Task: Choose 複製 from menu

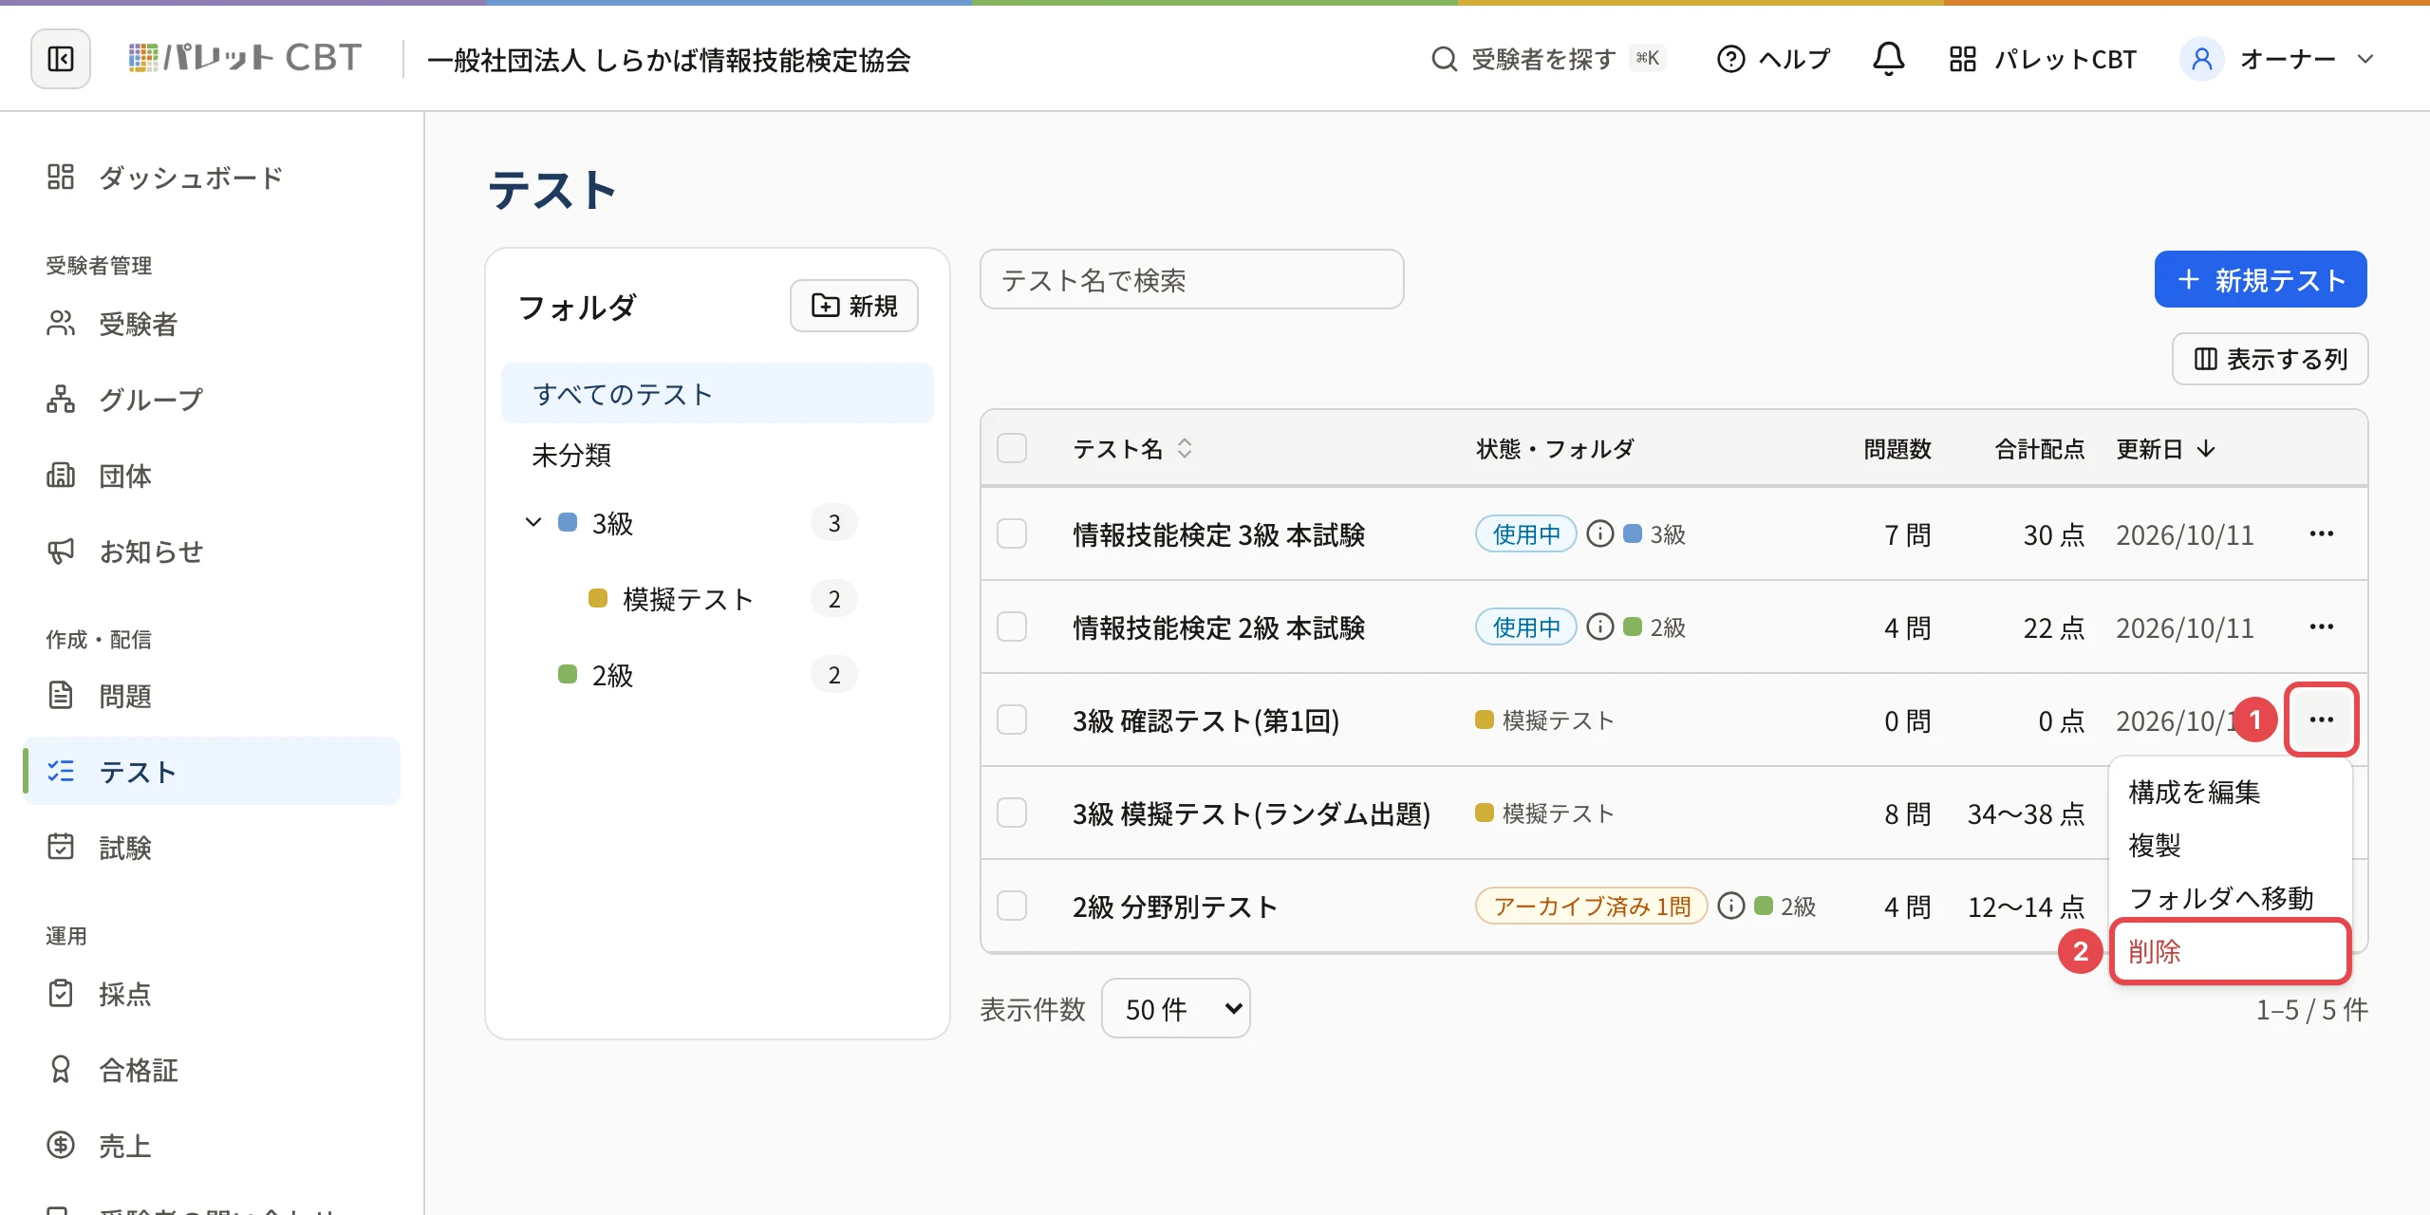Action: click(x=2231, y=845)
